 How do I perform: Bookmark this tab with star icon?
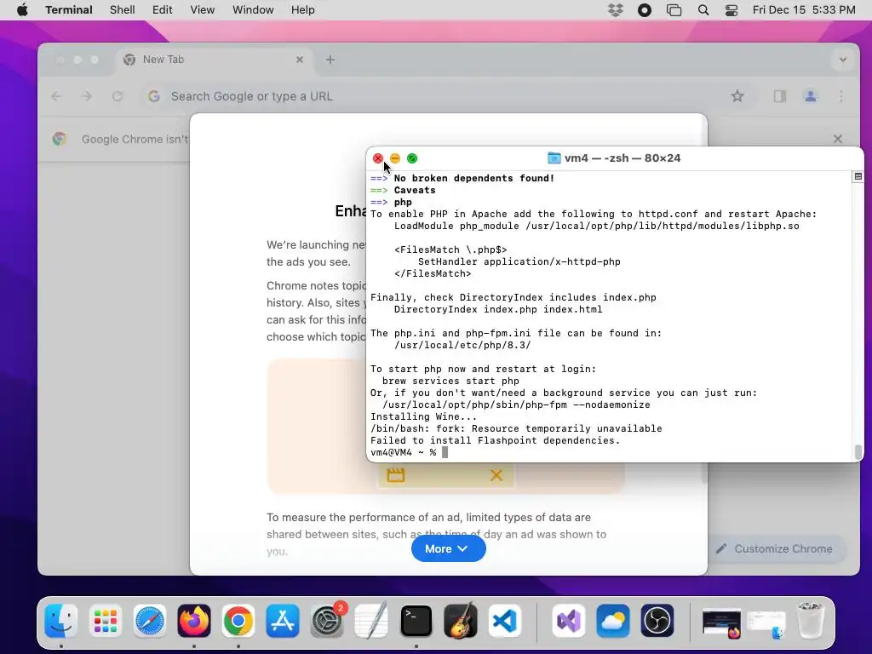click(737, 96)
